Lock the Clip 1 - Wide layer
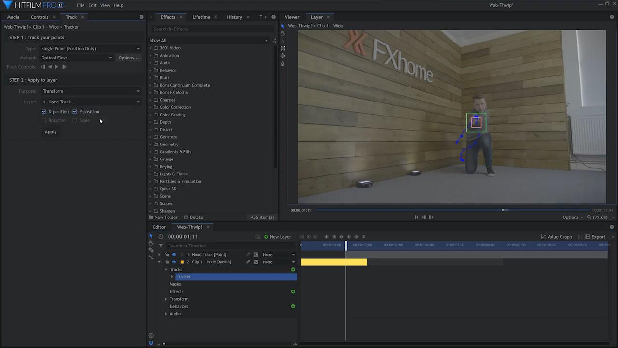The image size is (618, 348). point(167,262)
